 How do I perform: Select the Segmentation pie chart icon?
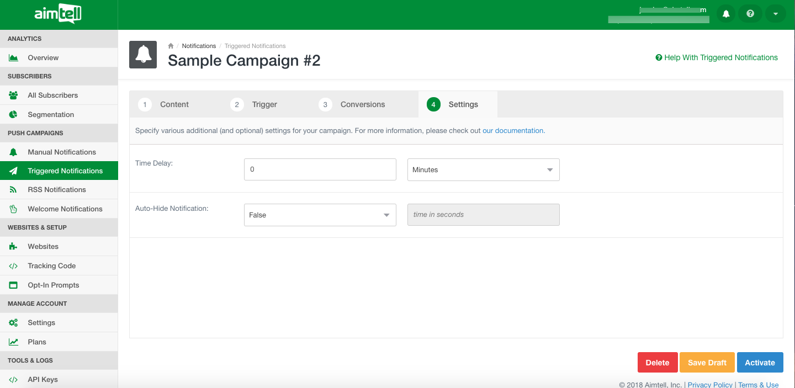pos(14,115)
